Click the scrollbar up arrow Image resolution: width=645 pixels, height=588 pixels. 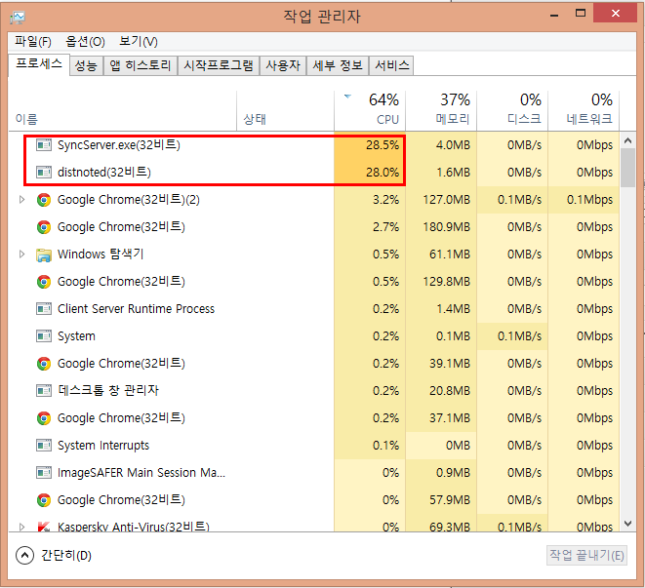[x=627, y=140]
